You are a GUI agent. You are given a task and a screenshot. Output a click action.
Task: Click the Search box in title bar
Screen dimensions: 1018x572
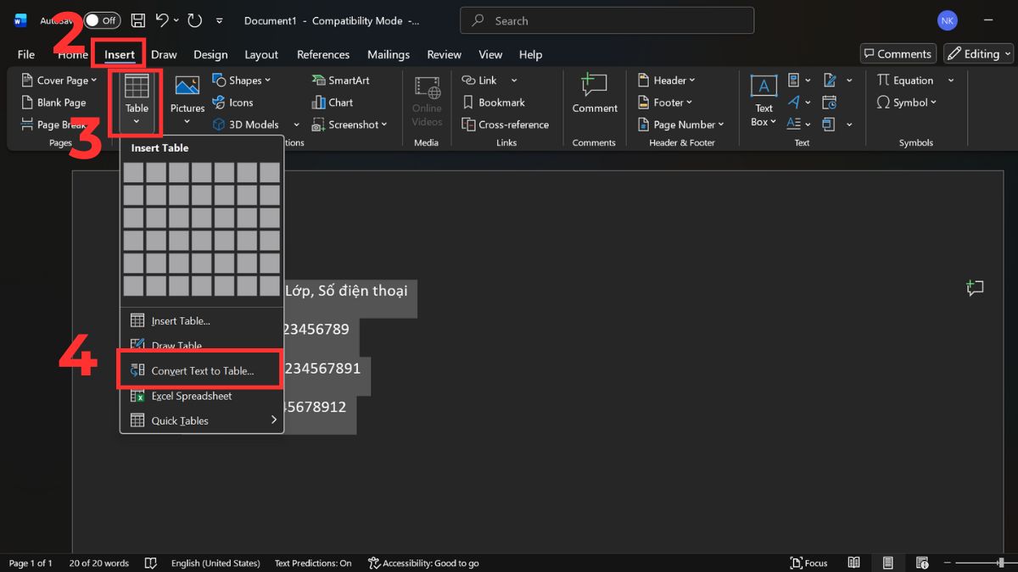[607, 20]
